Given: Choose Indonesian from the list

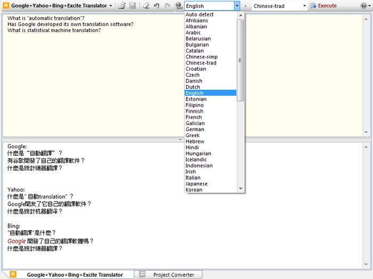Looking at the screenshot, I should 210,166.
